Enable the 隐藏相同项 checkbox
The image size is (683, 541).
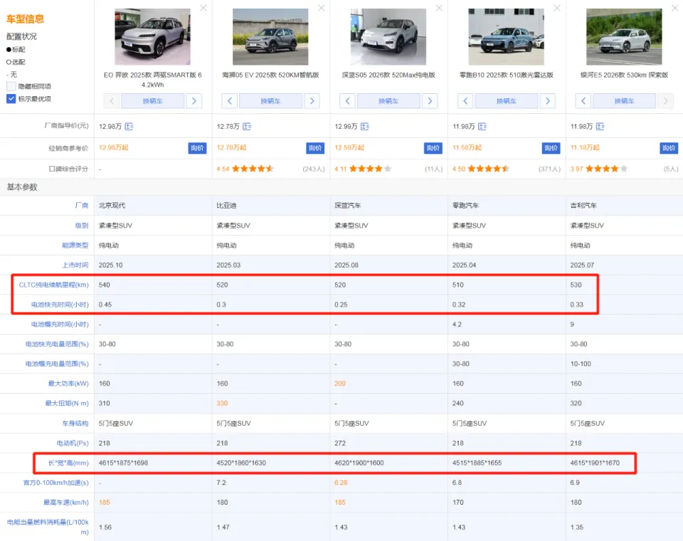(x=11, y=86)
